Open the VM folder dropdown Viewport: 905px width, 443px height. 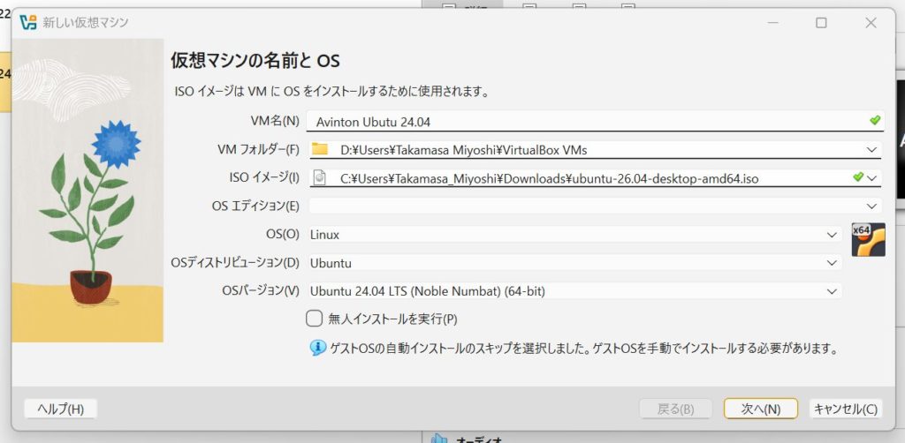point(871,150)
